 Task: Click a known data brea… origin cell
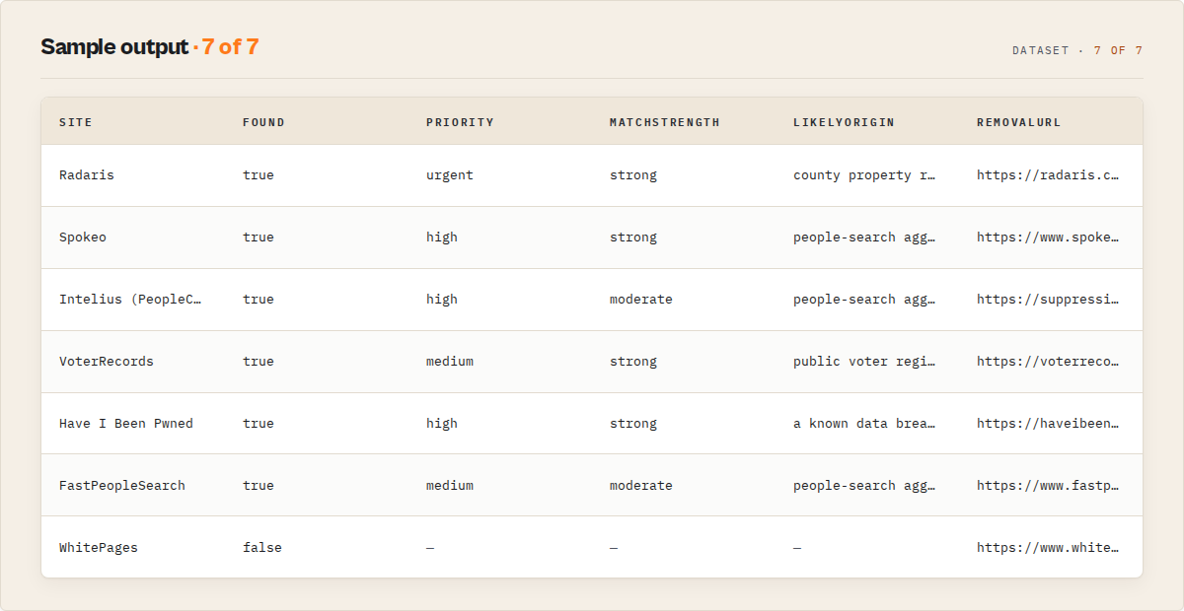coord(864,424)
